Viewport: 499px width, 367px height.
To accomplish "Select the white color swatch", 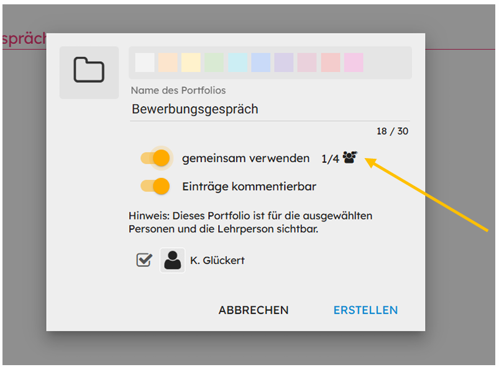I will 144,63.
